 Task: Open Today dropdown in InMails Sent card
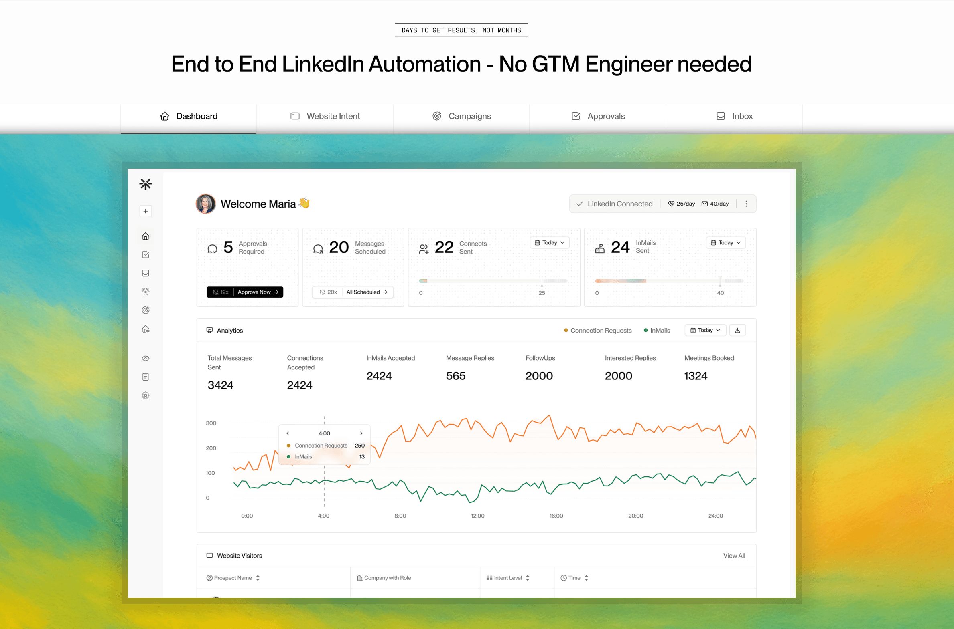(725, 243)
